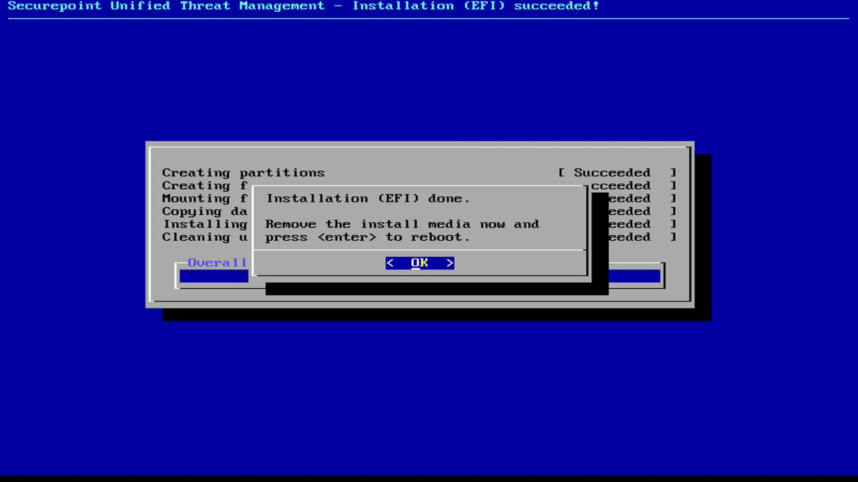
Task: Click the 'Installation (EFI) done.' message
Action: coord(368,198)
